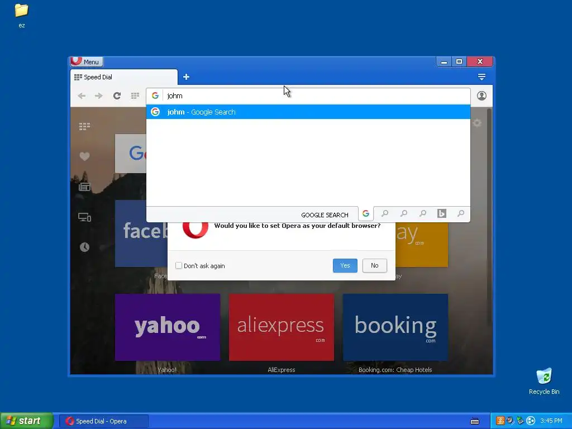Open a new tab with plus button

click(x=186, y=77)
